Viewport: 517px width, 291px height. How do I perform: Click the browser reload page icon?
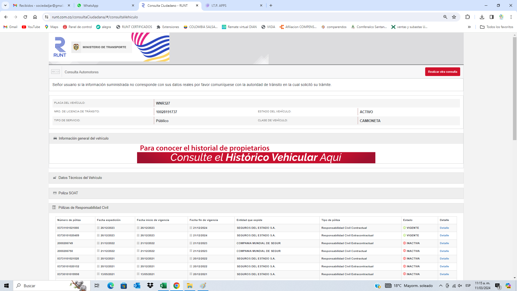pyautogui.click(x=25, y=17)
